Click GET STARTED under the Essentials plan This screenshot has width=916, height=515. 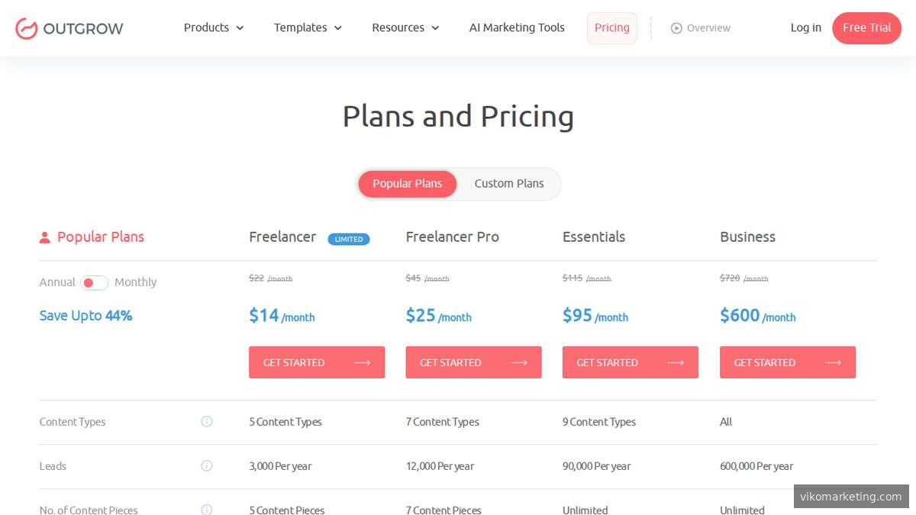[630, 362]
